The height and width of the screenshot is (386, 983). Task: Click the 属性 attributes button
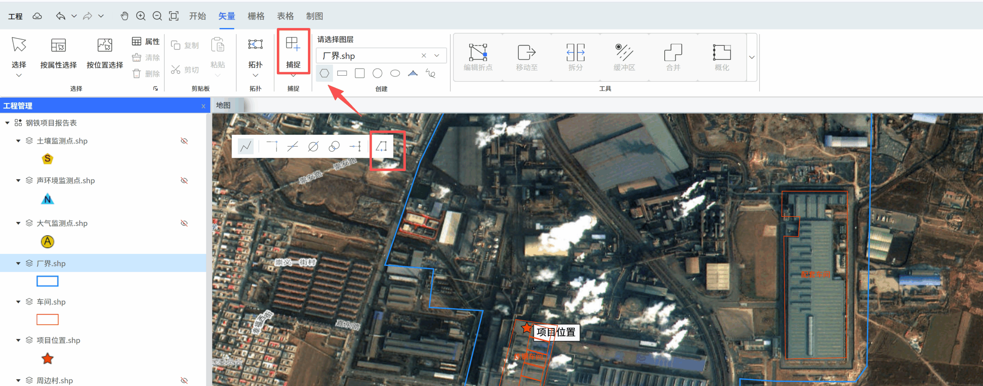[146, 41]
